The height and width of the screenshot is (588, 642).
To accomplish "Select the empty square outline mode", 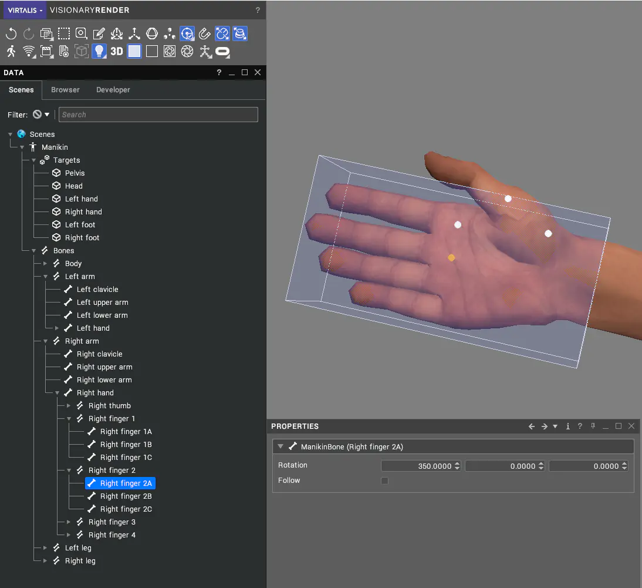I will [152, 51].
